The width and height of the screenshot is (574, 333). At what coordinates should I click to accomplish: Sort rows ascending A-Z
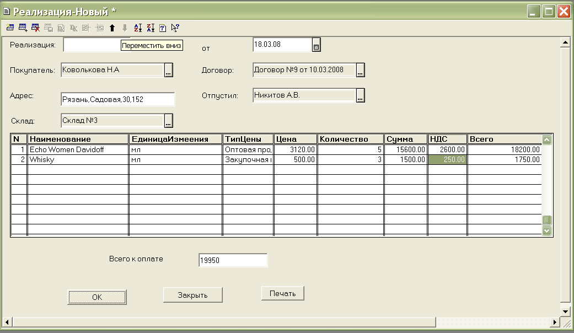click(138, 28)
